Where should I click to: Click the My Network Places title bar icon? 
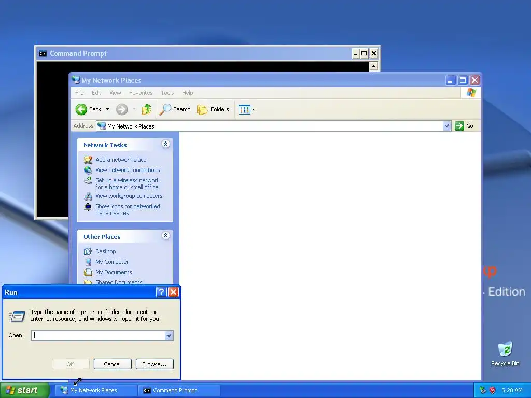pos(76,80)
